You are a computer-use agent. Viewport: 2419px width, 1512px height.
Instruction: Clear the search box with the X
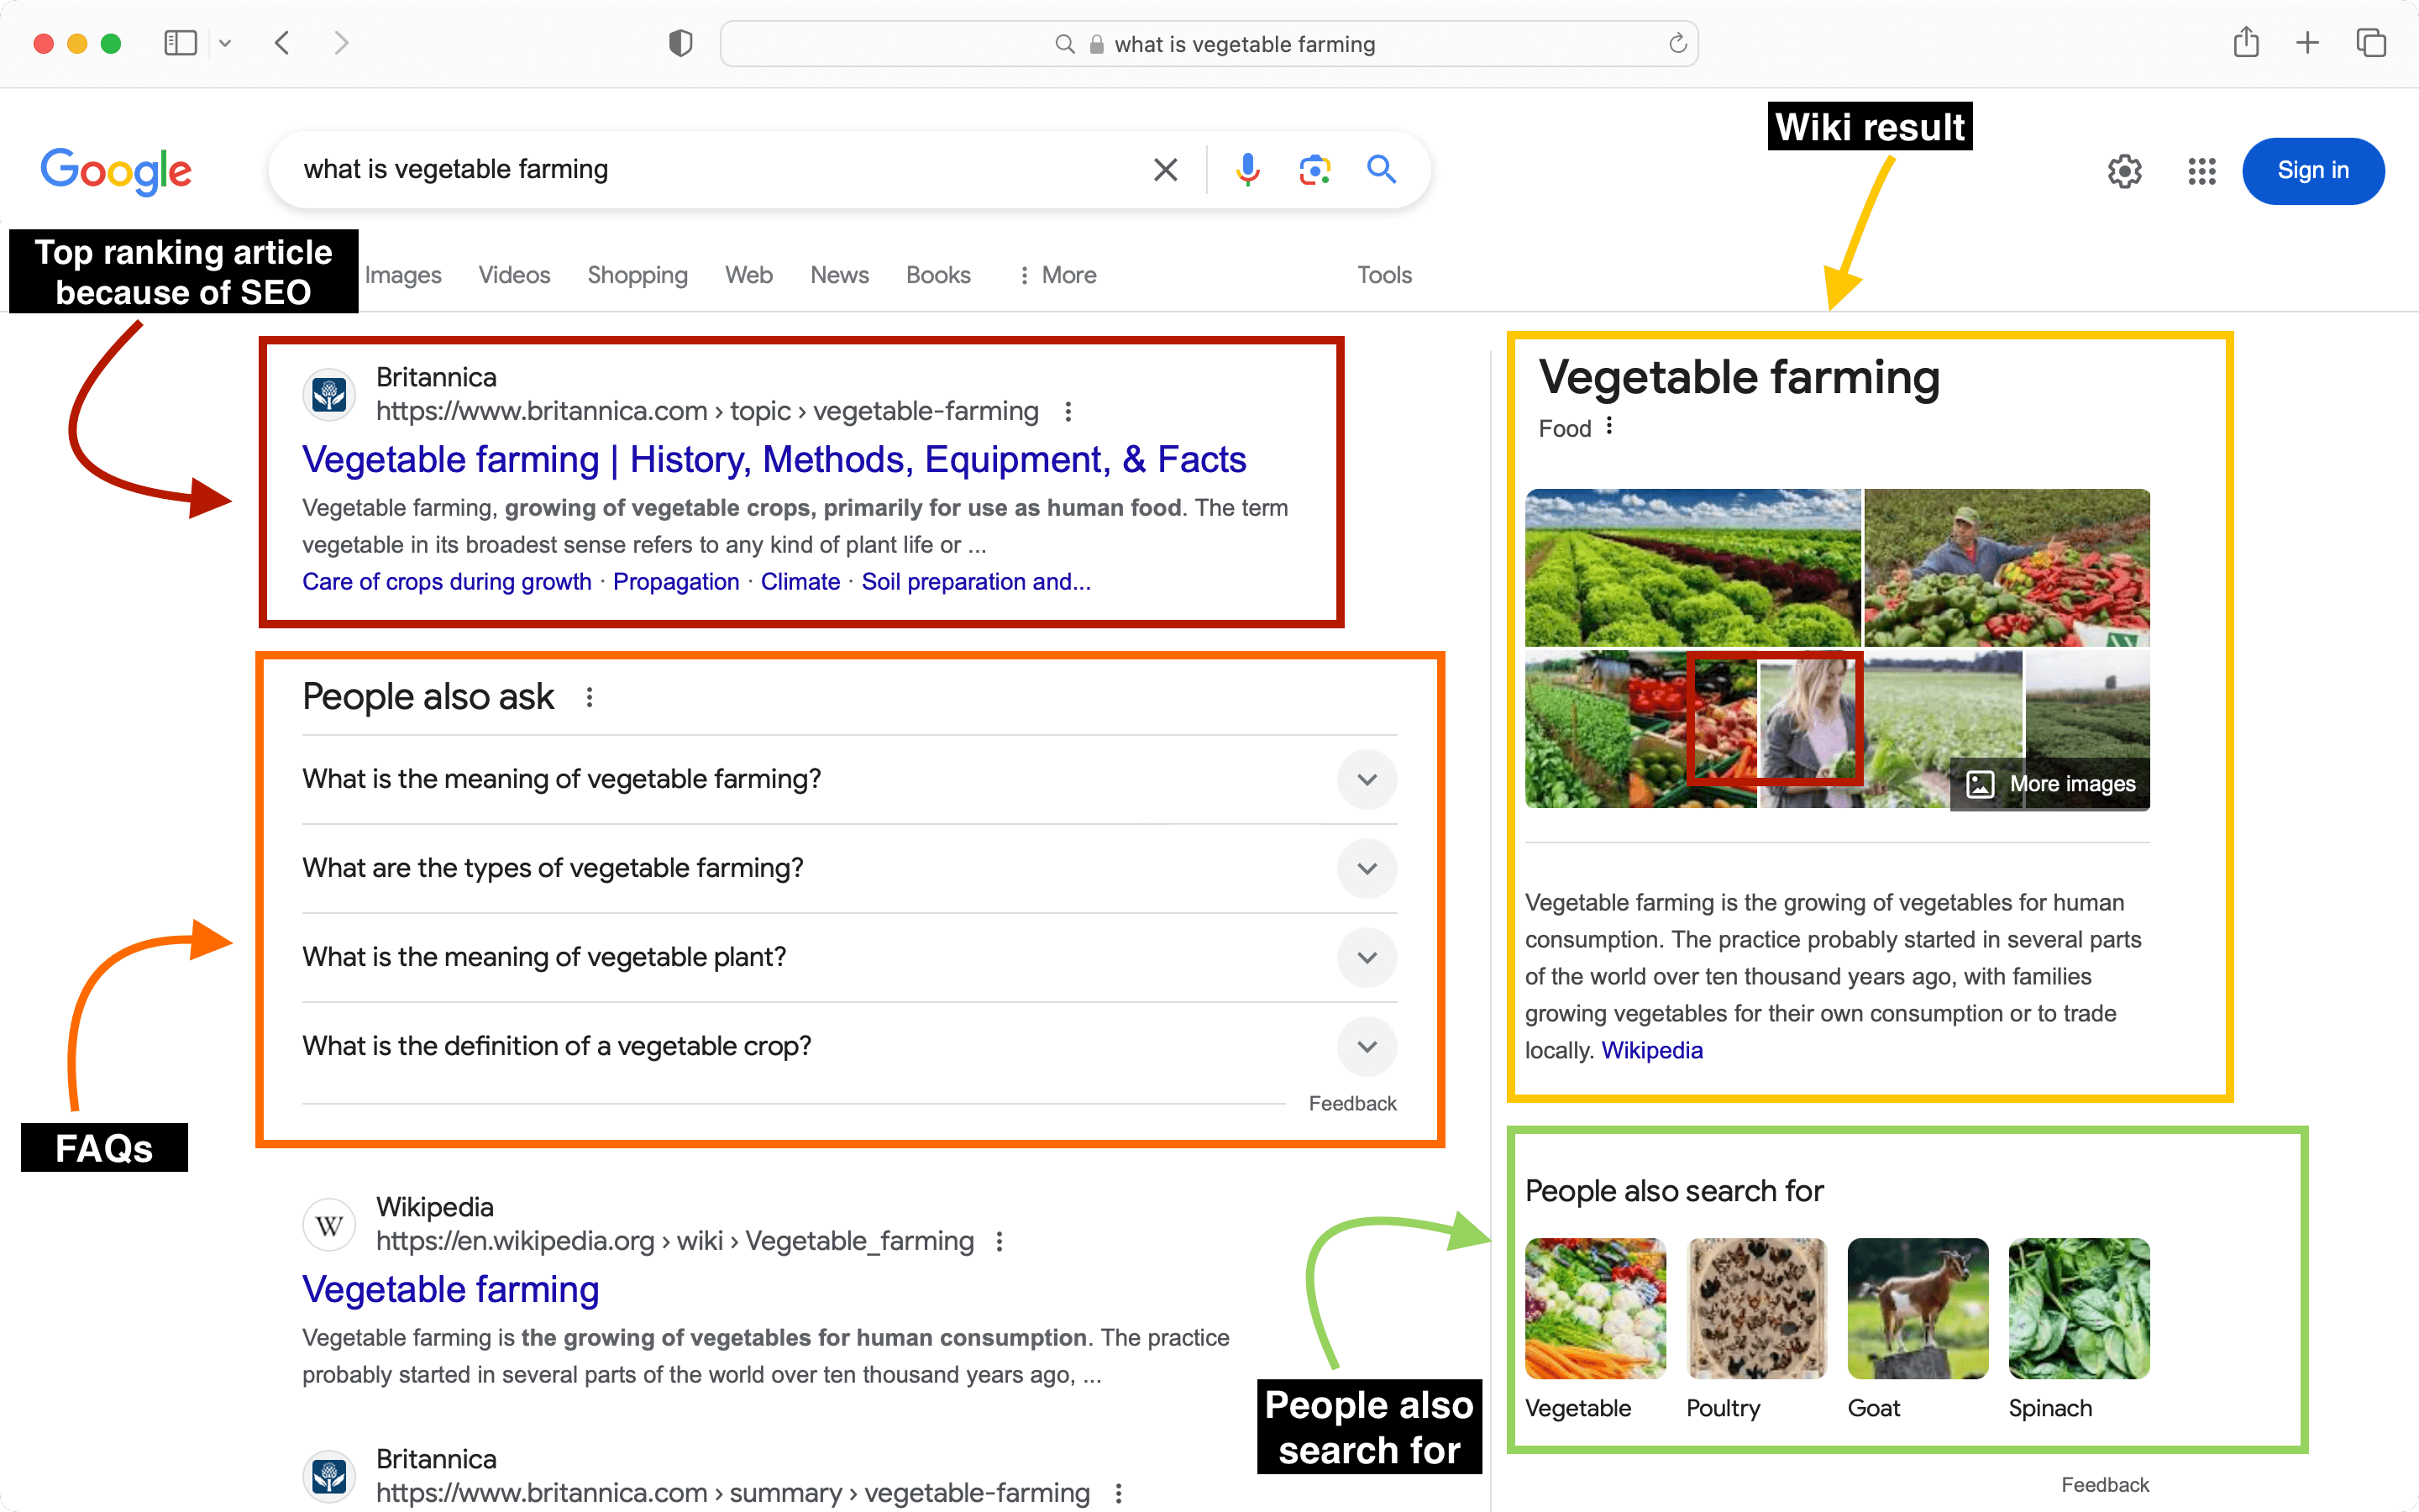1164,169
